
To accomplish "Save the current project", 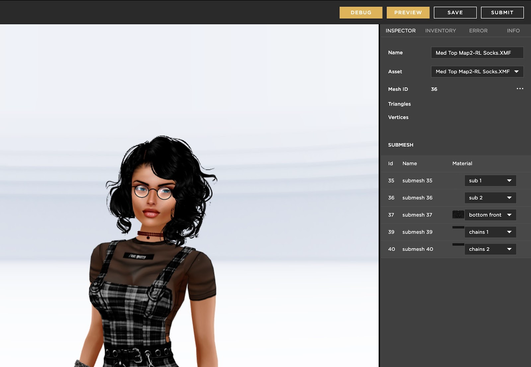I will pyautogui.click(x=455, y=13).
